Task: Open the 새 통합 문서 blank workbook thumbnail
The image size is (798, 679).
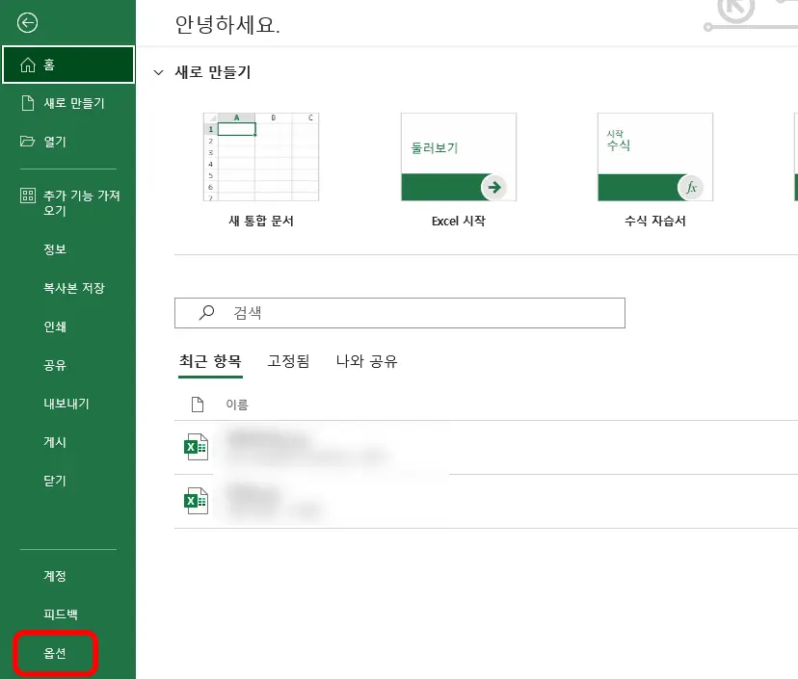Action: [260, 157]
